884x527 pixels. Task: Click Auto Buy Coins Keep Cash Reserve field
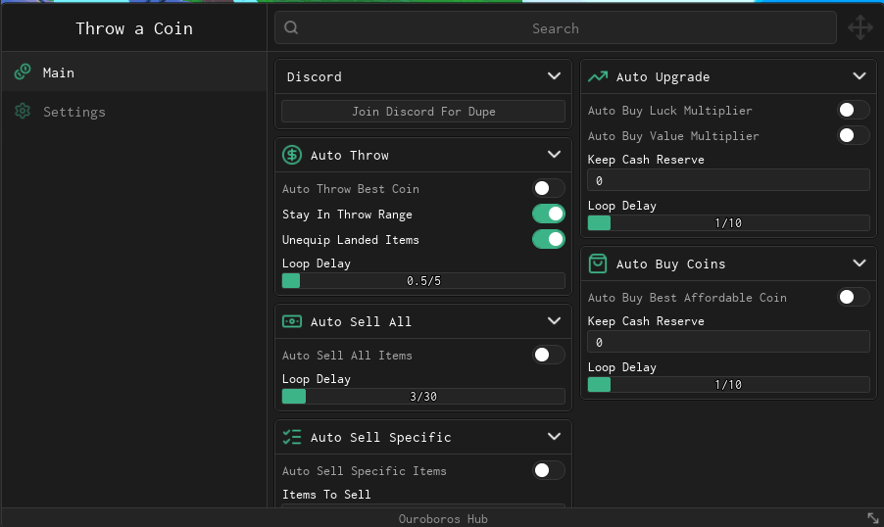click(x=728, y=342)
